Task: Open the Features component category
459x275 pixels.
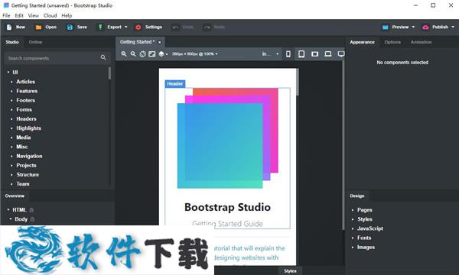Action: [x=27, y=91]
